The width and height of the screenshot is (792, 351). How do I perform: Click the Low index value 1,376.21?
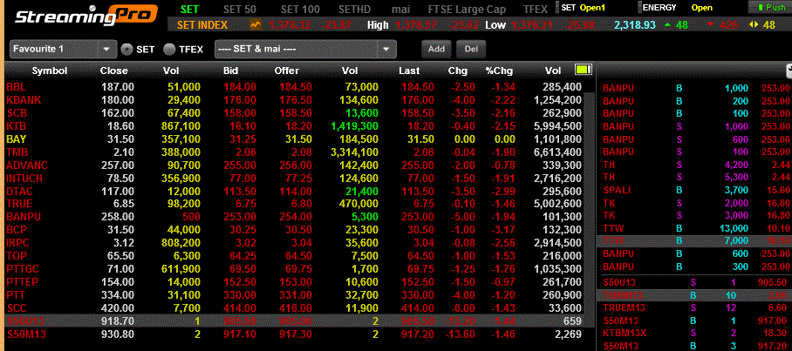(533, 24)
